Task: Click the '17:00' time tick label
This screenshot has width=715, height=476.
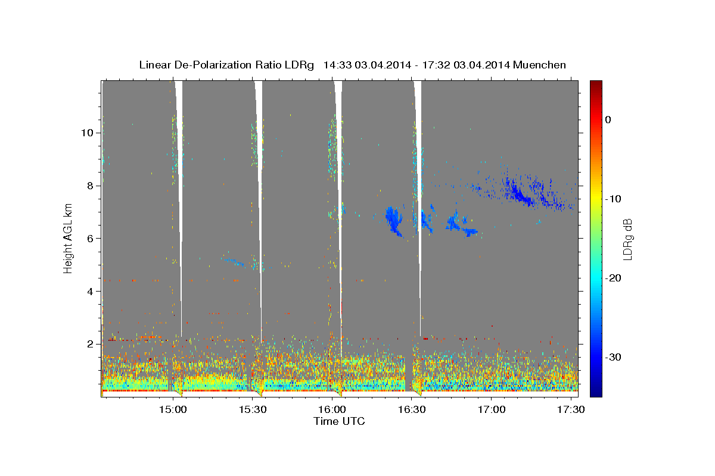Action: (x=492, y=409)
